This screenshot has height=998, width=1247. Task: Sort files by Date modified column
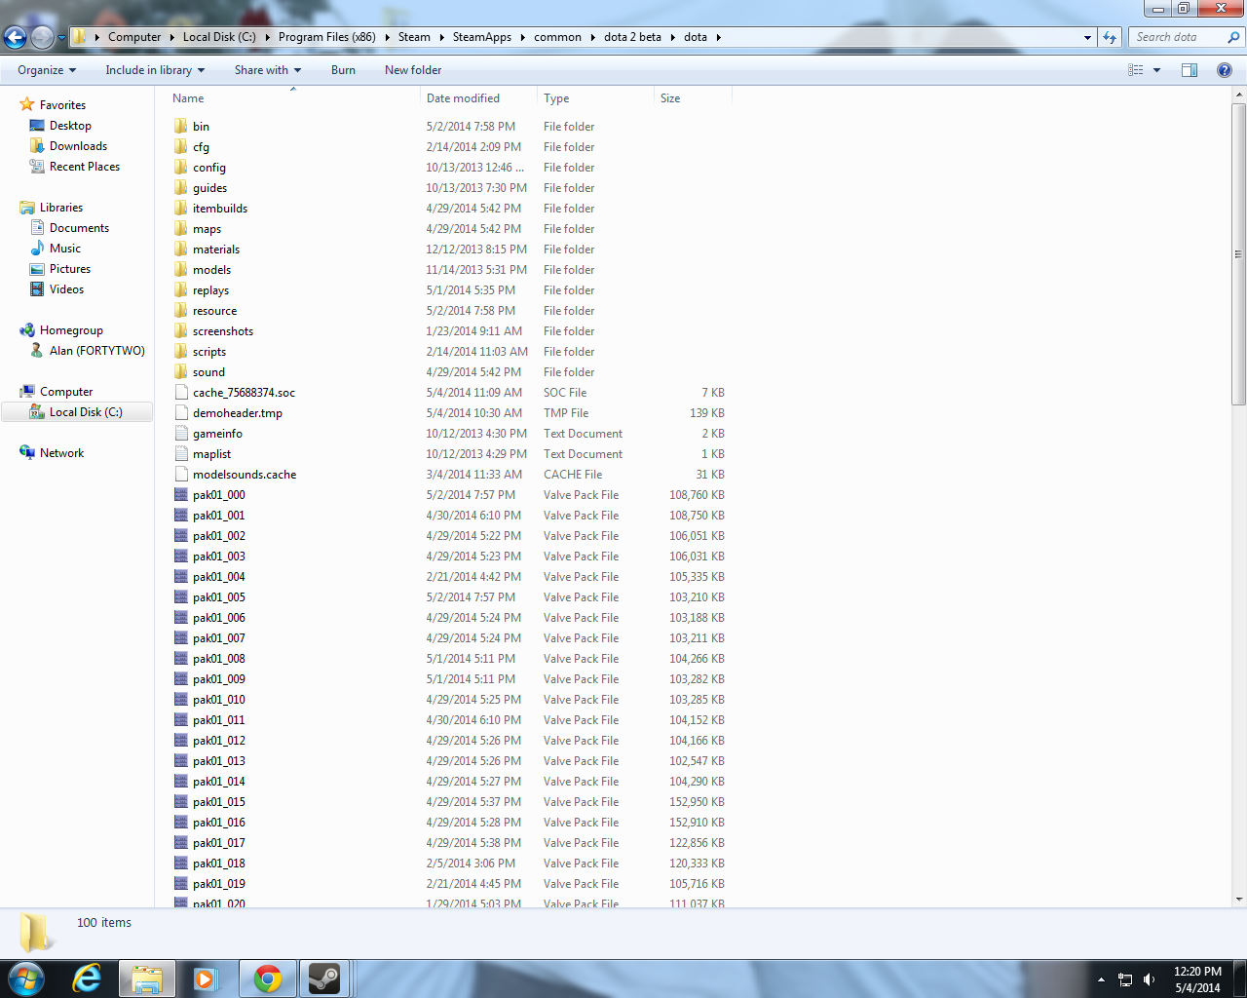click(464, 98)
